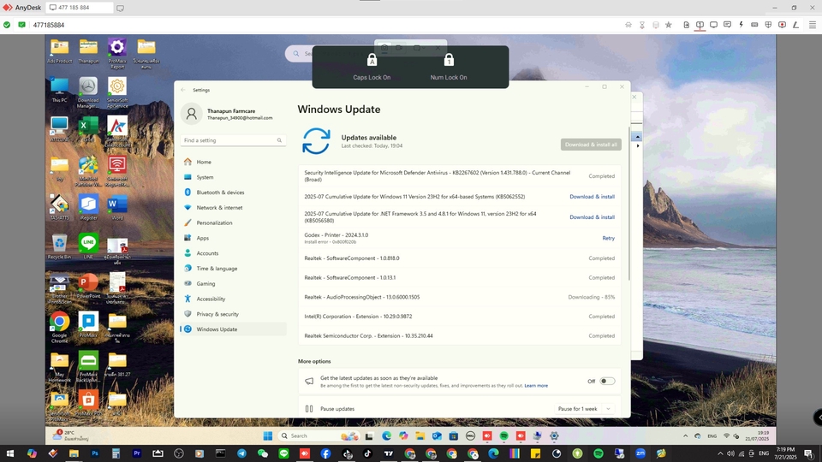
Task: Click the 'Learn more' link
Action: click(x=536, y=386)
